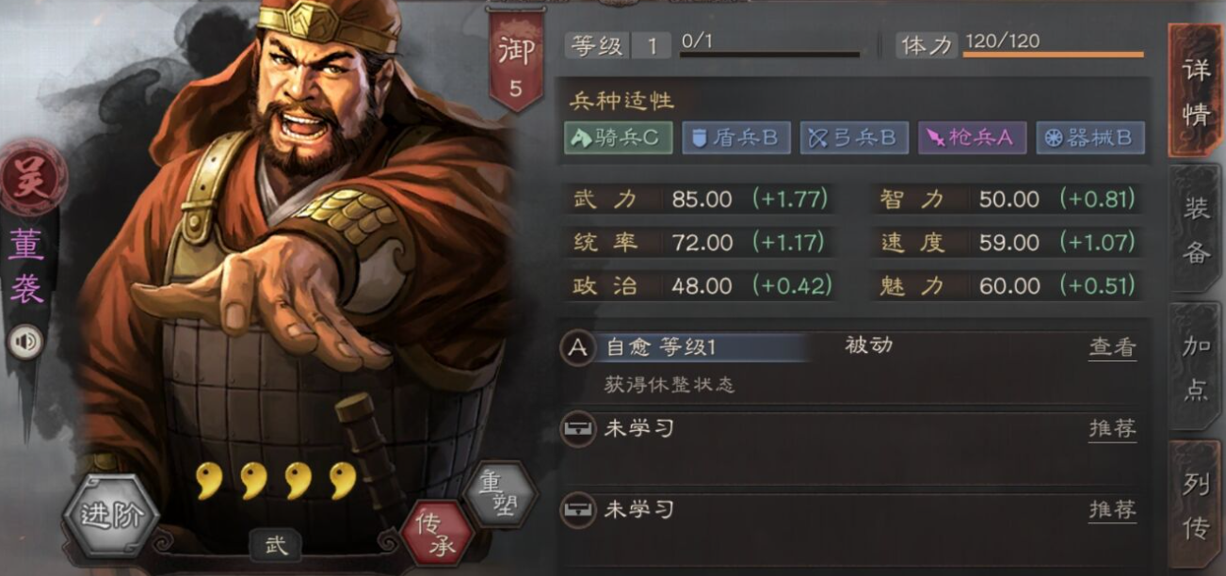Tap the red 传承 inheritance icon
The height and width of the screenshot is (576, 1226).
tap(437, 534)
